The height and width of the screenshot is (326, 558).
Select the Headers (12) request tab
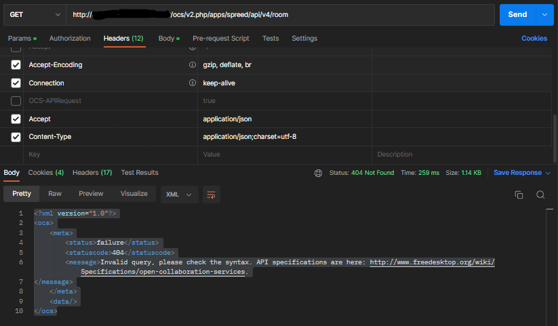click(123, 39)
